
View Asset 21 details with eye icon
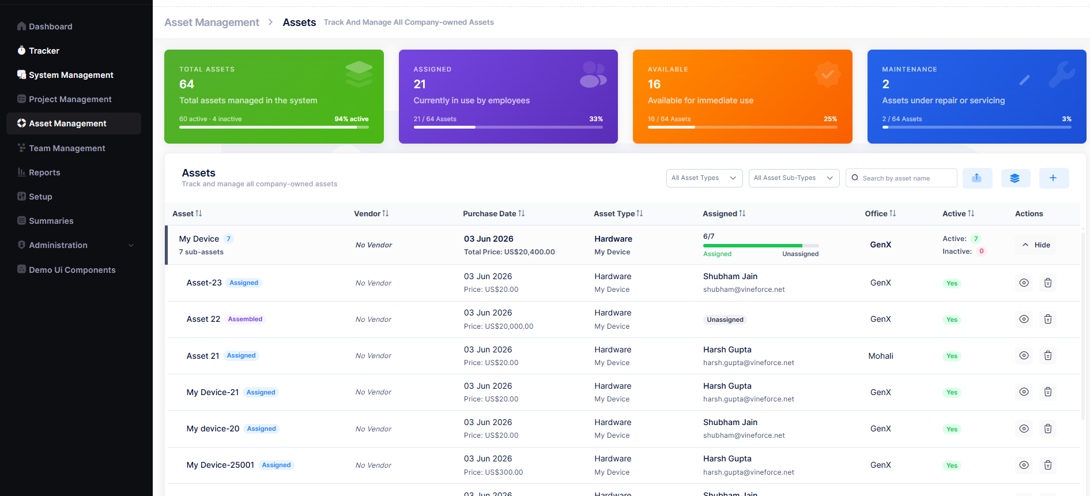coord(1024,355)
